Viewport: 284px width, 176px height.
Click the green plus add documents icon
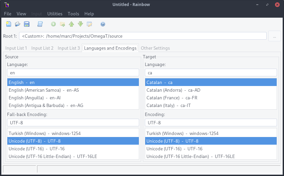53,24
